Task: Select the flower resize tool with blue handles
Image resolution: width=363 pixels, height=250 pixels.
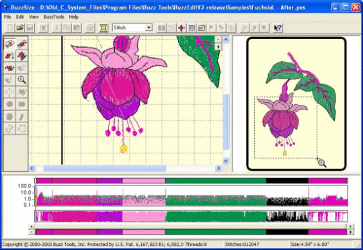Action: click(22, 56)
